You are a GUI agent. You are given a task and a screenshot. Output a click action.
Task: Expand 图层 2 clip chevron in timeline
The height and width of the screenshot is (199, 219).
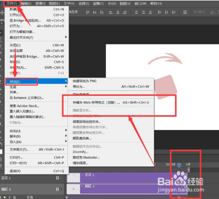point(82,175)
